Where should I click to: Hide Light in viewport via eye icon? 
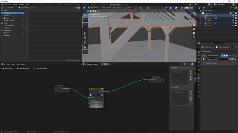coord(233,21)
